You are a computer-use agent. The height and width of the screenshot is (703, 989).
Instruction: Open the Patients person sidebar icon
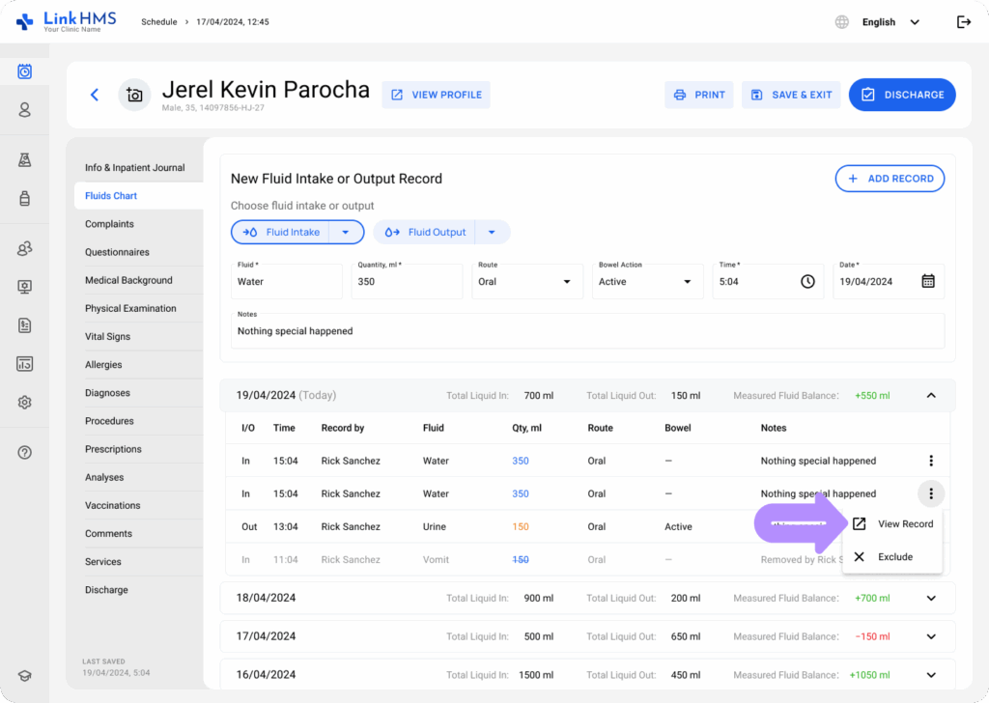click(25, 110)
